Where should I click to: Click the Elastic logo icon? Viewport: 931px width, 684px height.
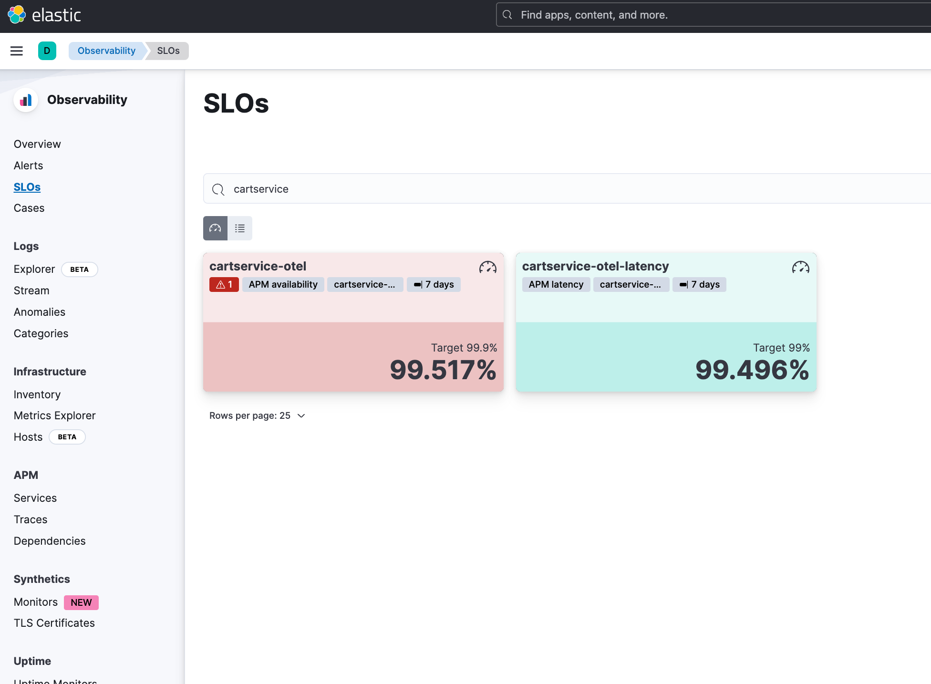click(x=17, y=15)
